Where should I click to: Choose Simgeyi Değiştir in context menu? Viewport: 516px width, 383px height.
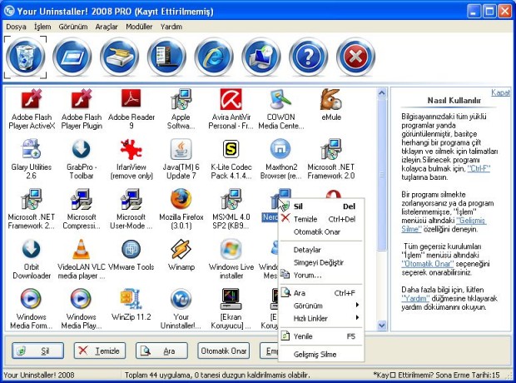click(321, 262)
